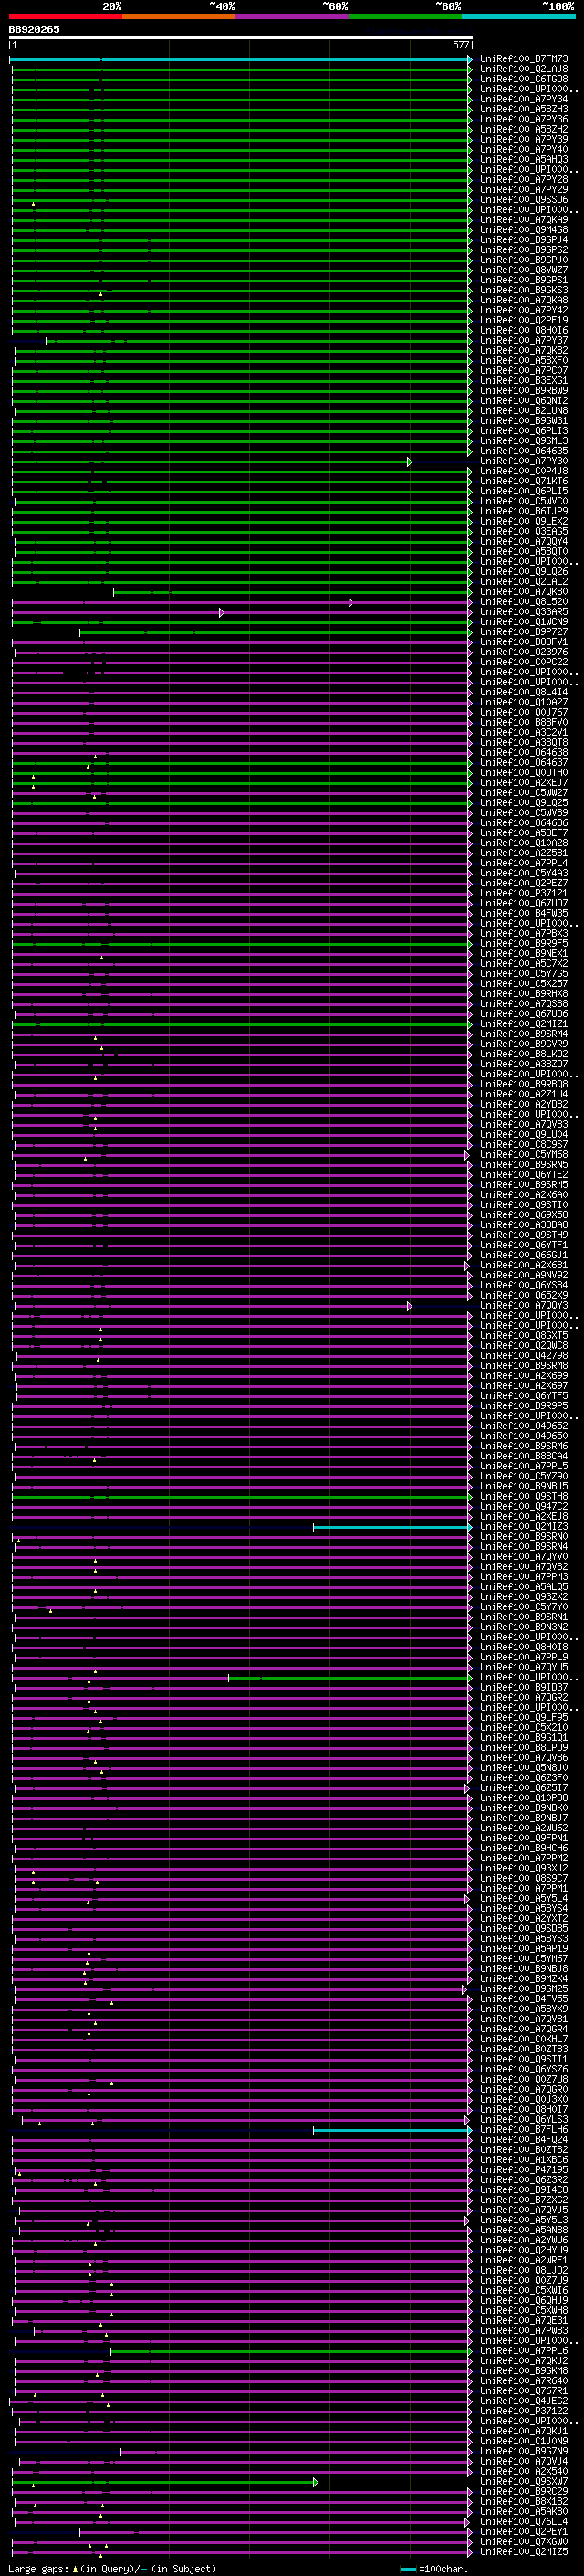
Task: Open hit UniRef100_A5BZH3
Action: [x=523, y=109]
